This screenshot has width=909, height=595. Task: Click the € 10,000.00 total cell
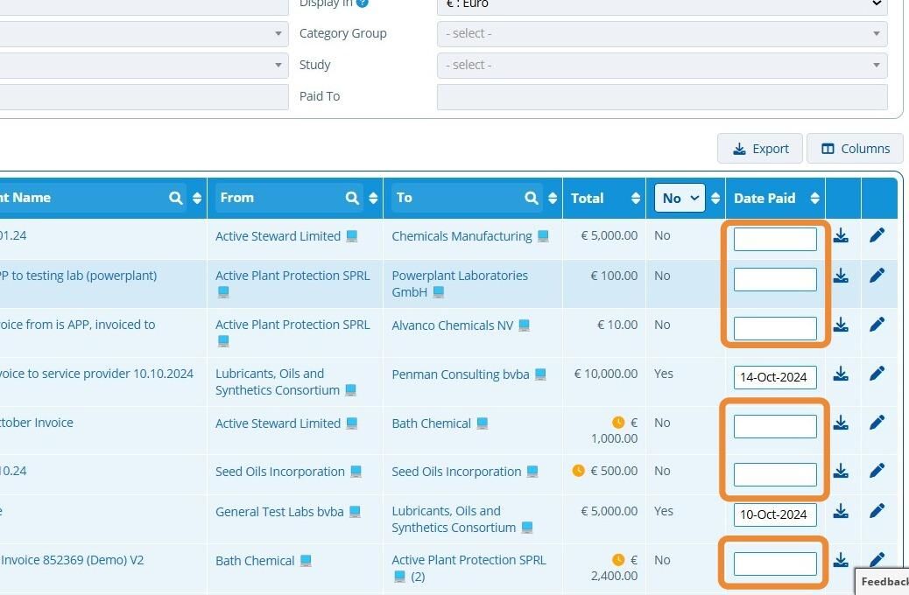pos(606,374)
